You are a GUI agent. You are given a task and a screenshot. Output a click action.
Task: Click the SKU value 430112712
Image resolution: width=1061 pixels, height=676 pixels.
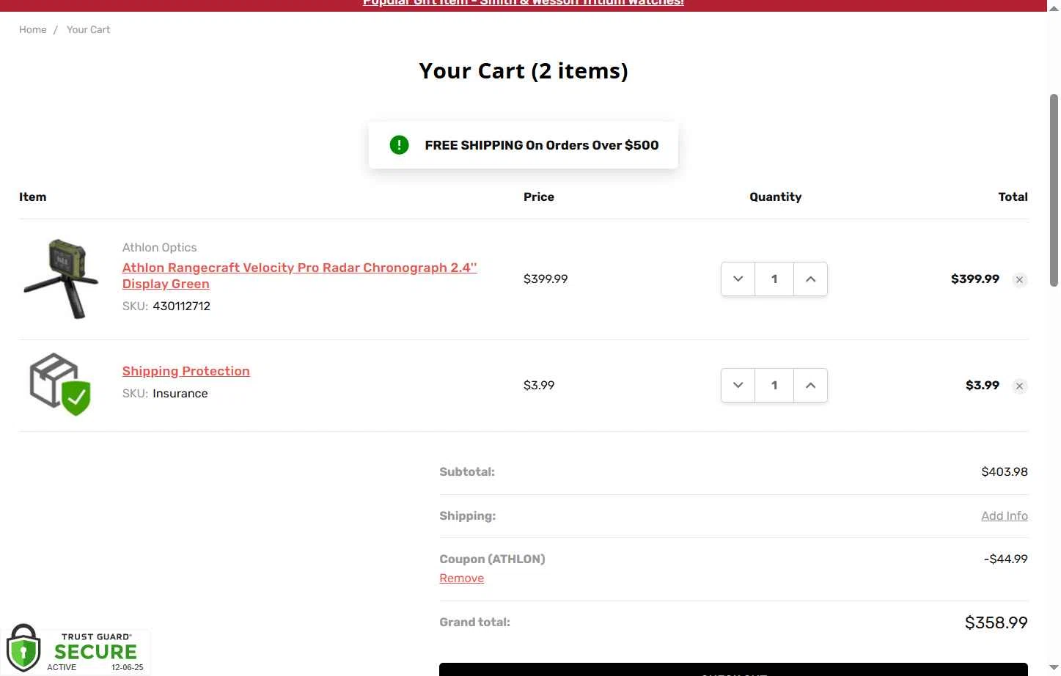181,306
